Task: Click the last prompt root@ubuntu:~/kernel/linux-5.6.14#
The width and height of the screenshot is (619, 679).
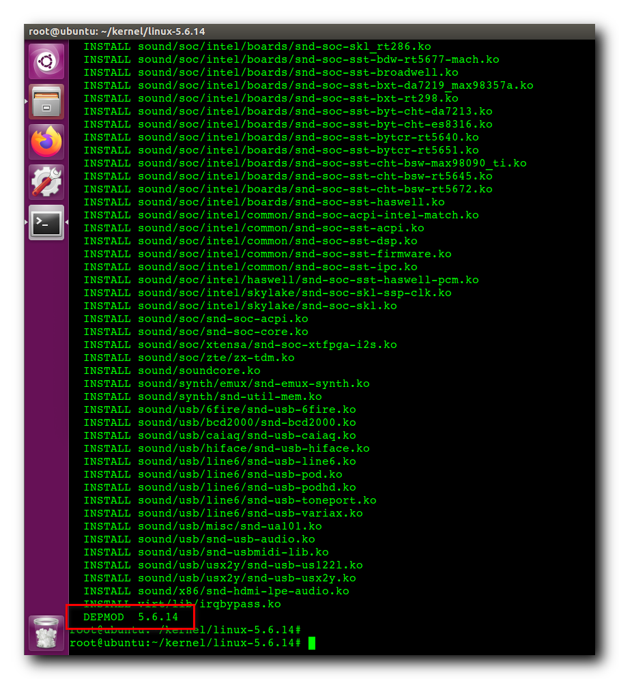Action: 186,644
